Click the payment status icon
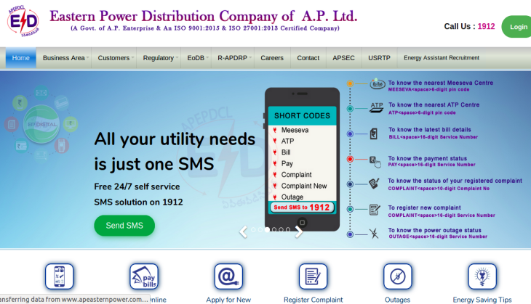 click(x=375, y=162)
